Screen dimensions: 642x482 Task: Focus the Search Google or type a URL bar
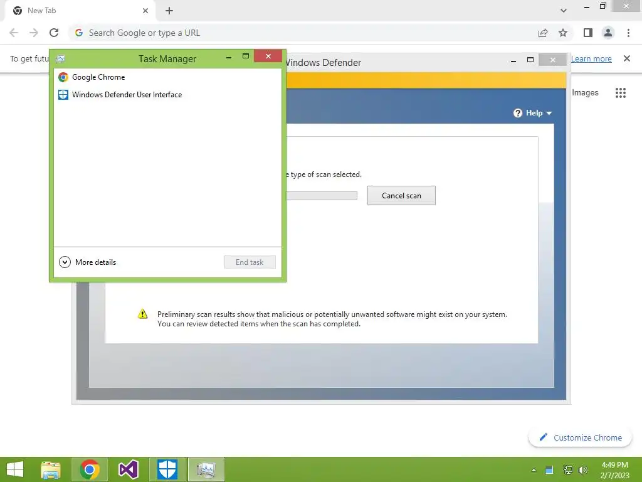click(303, 33)
